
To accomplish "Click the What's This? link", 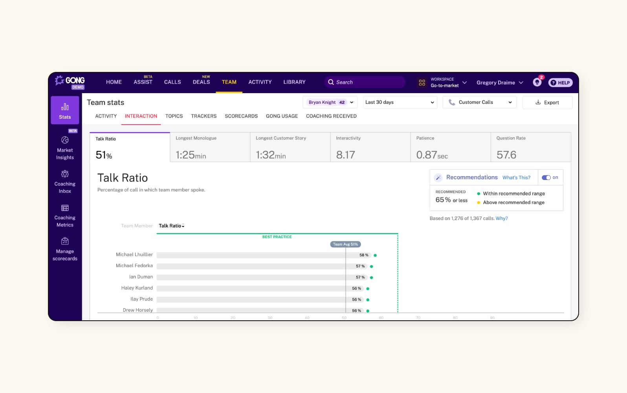I will [x=516, y=178].
